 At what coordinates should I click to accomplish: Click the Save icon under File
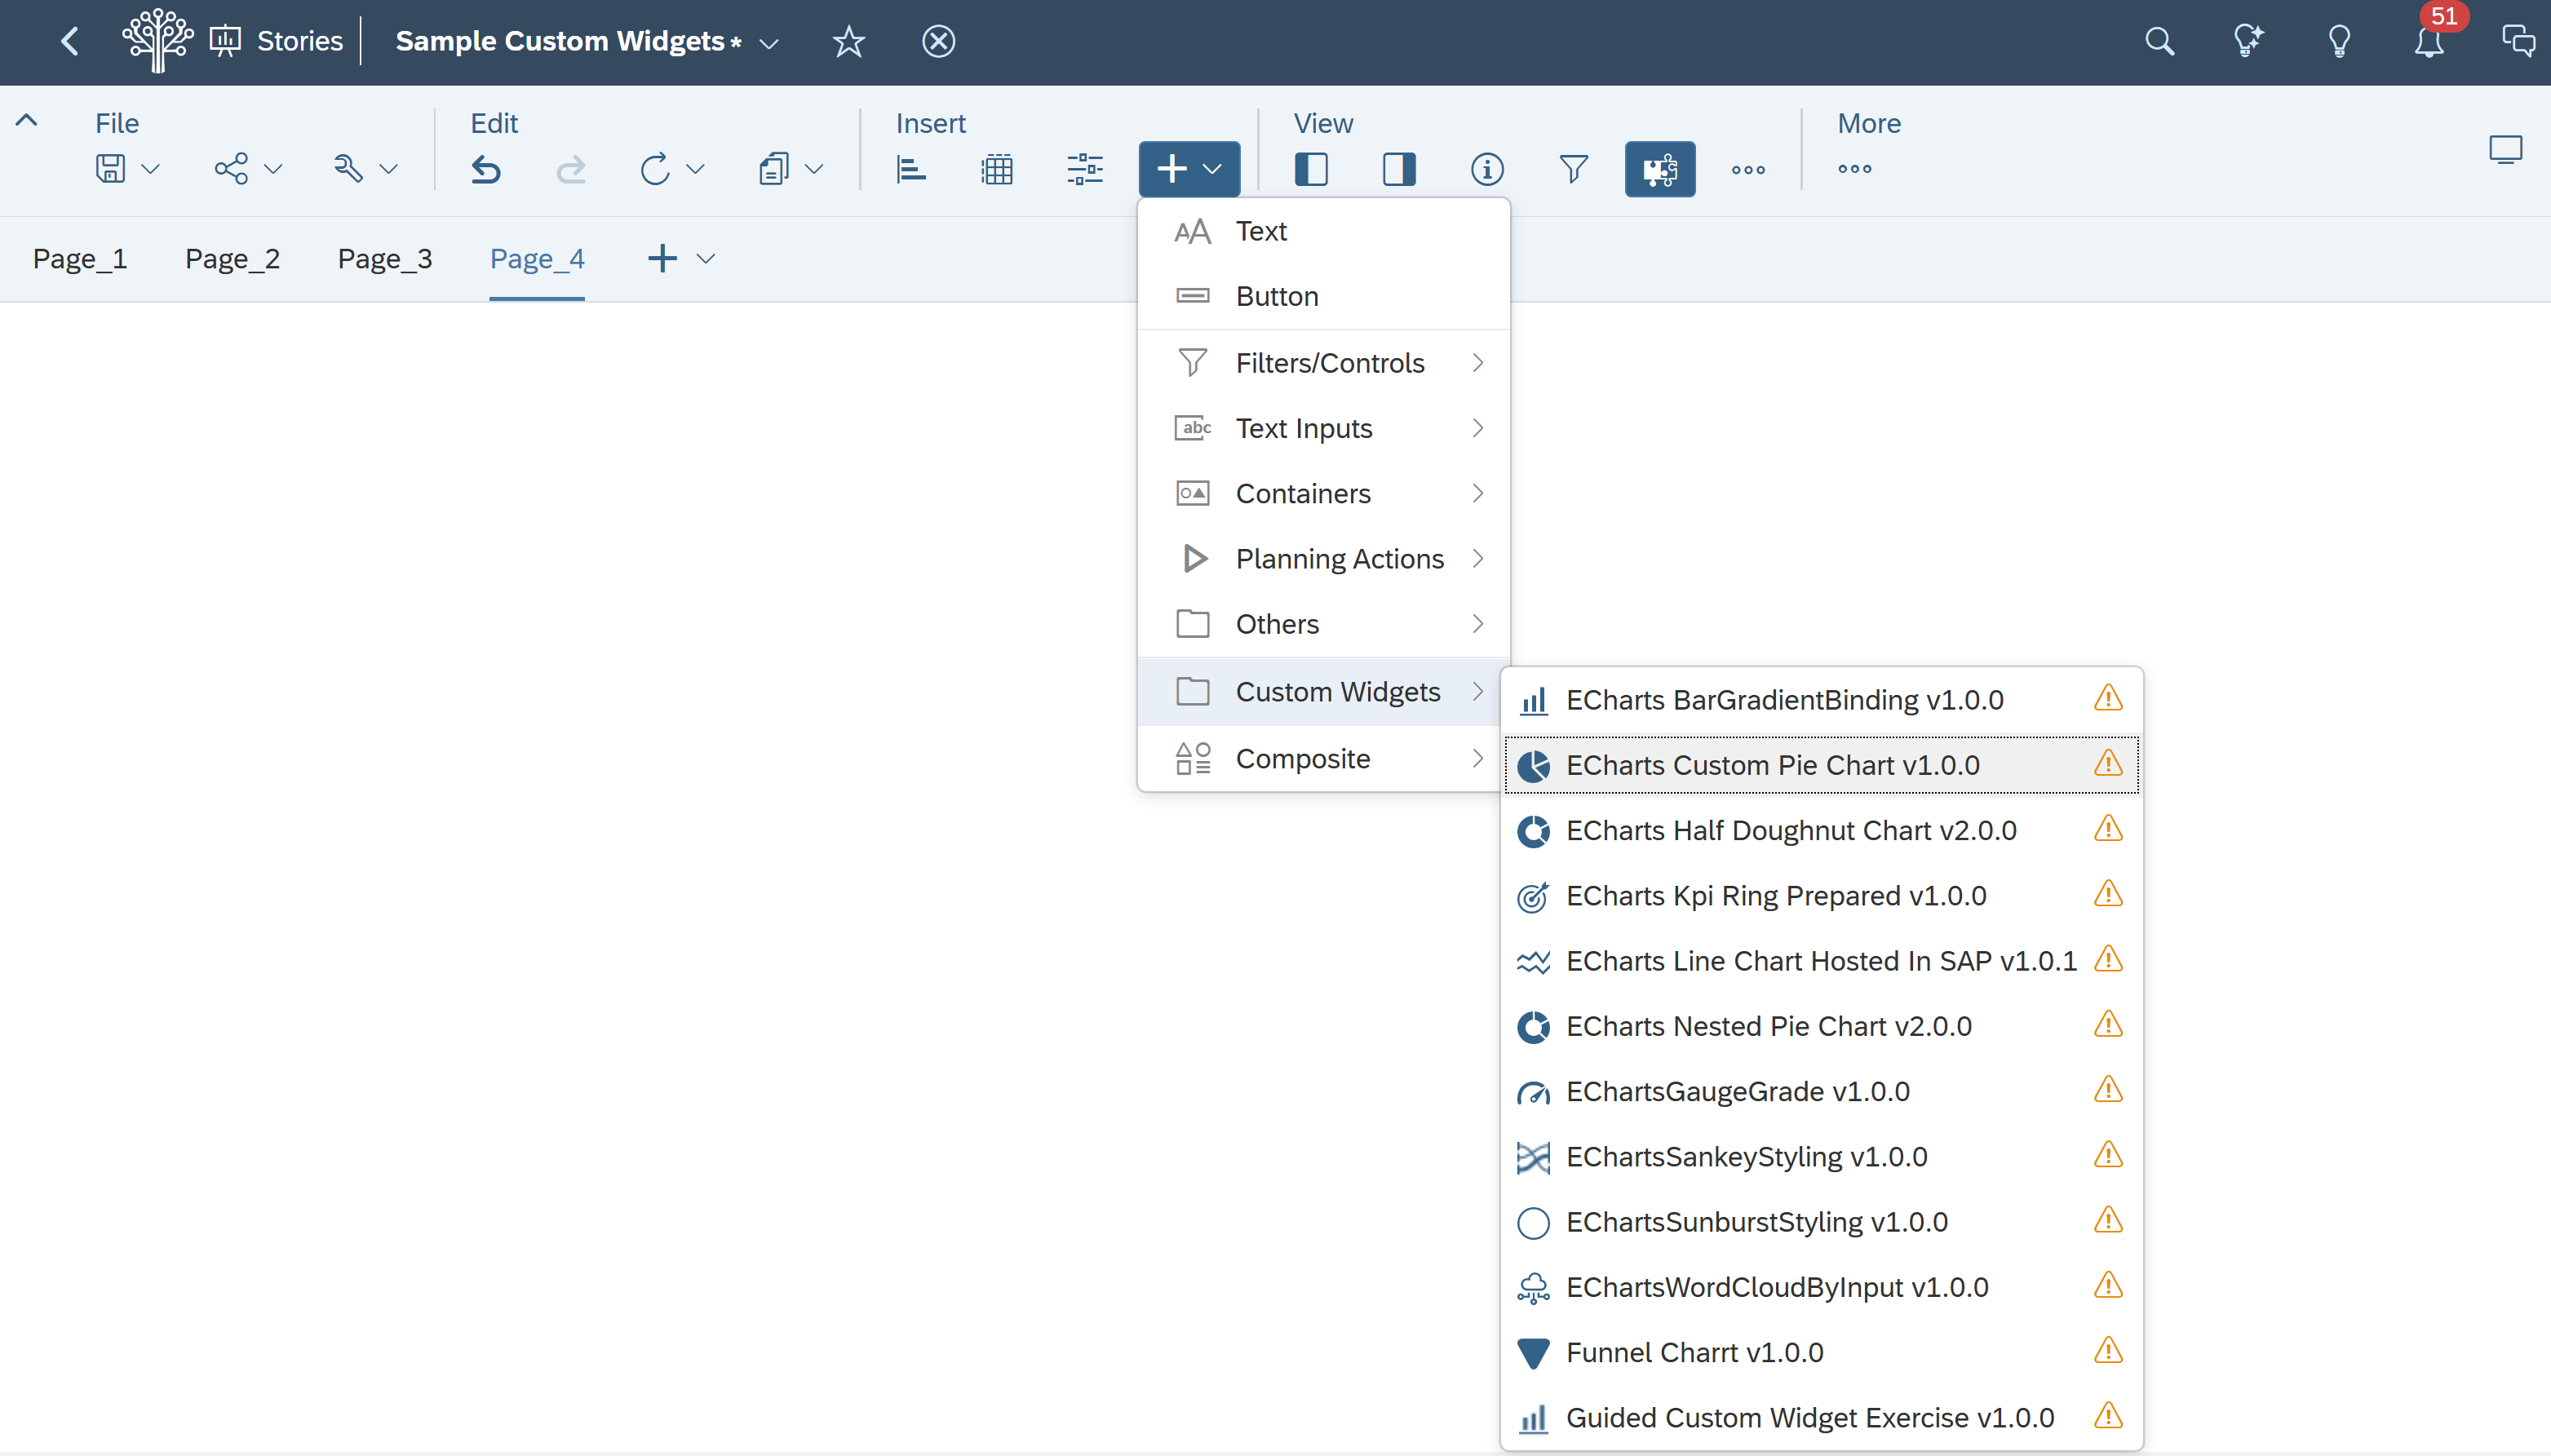(110, 168)
